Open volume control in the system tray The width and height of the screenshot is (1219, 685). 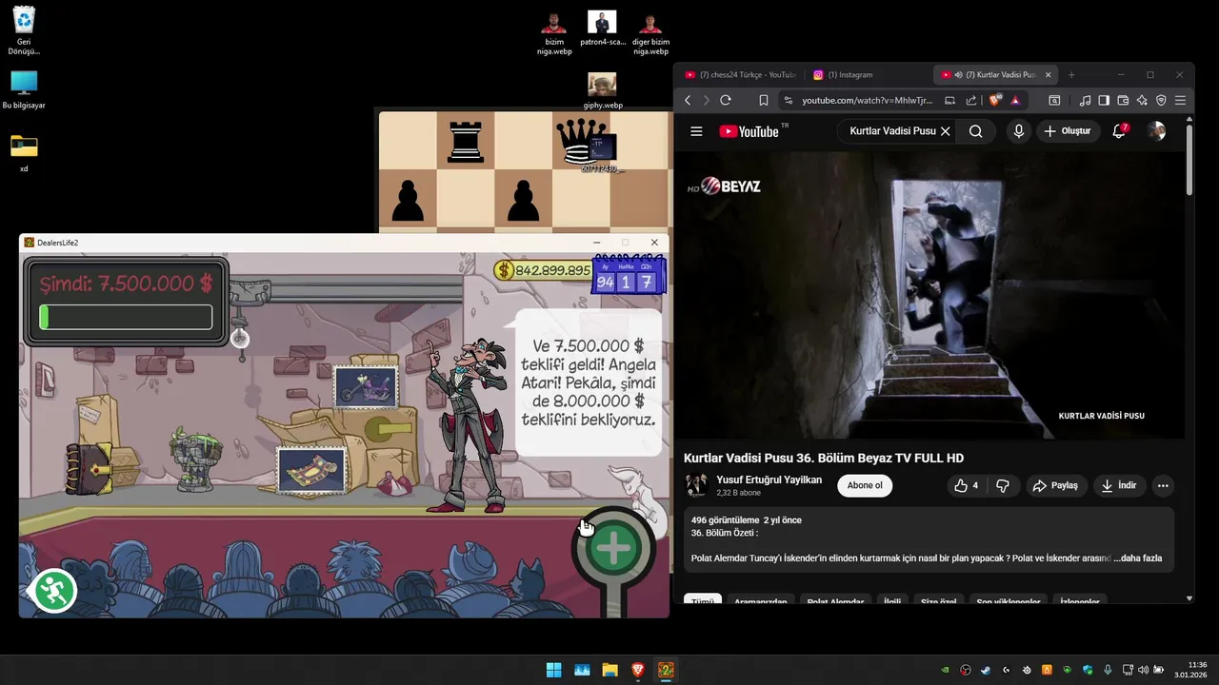(1142, 670)
